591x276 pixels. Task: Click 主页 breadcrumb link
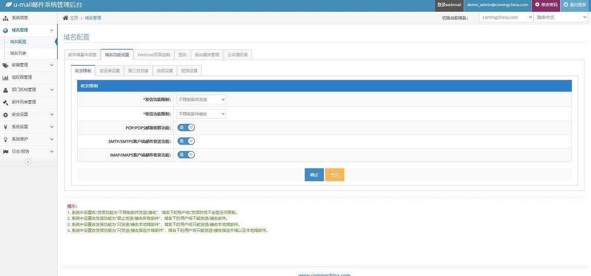click(x=74, y=17)
